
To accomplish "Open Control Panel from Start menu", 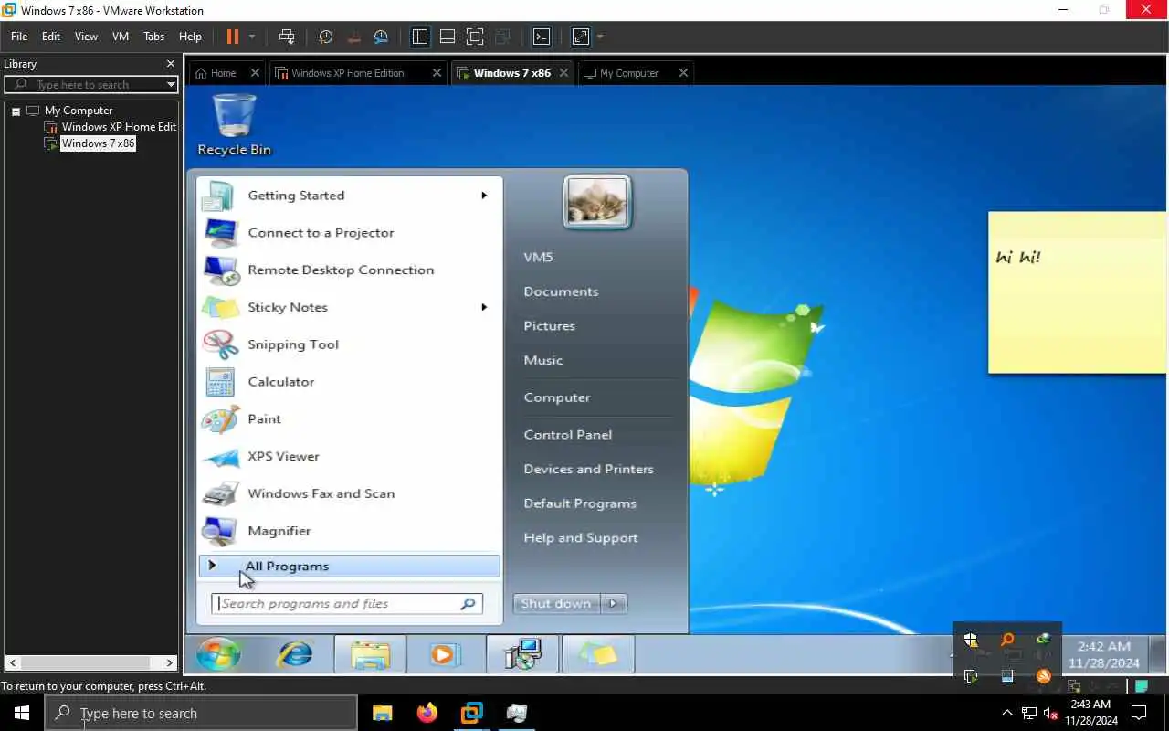I will point(567,435).
